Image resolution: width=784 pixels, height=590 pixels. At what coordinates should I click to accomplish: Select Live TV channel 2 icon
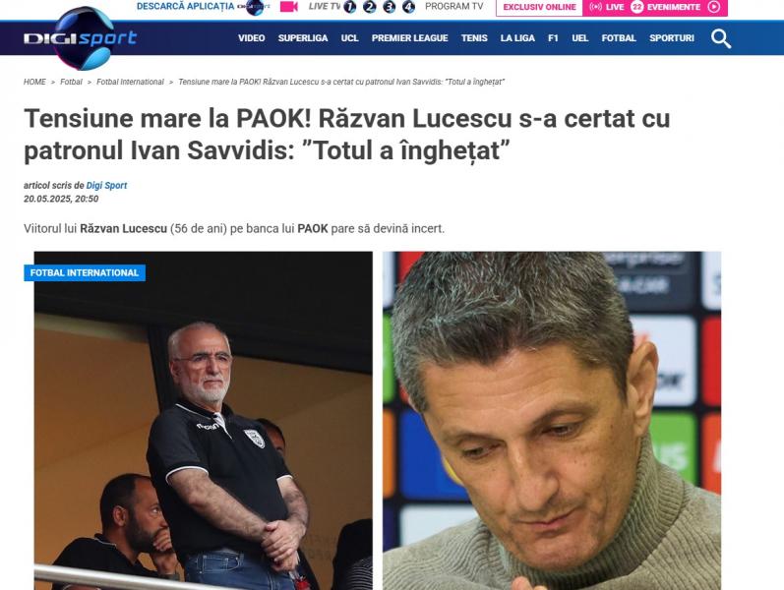click(370, 7)
